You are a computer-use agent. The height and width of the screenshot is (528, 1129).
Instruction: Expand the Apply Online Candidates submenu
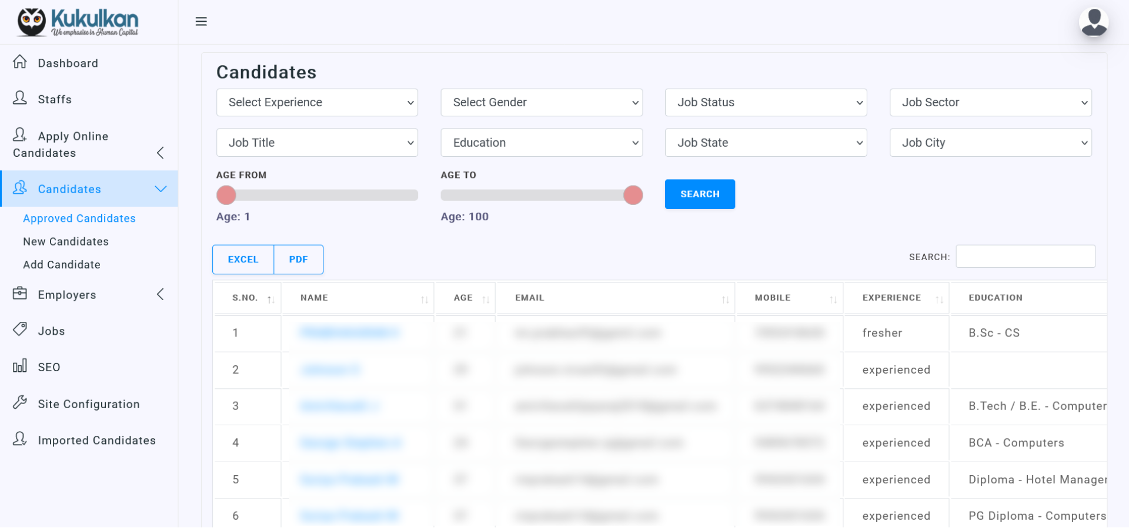click(160, 153)
